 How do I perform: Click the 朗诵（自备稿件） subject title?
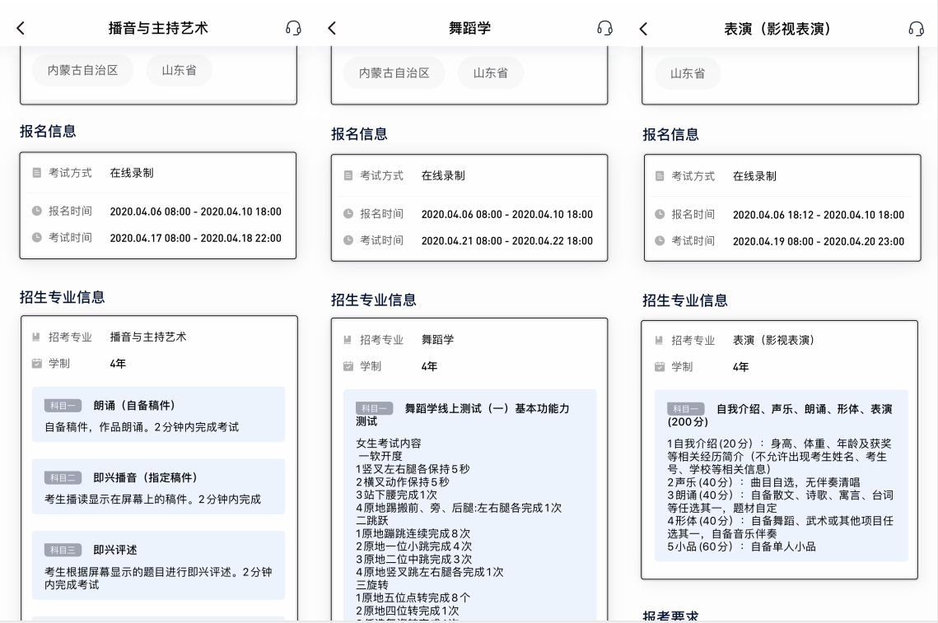tap(134, 406)
